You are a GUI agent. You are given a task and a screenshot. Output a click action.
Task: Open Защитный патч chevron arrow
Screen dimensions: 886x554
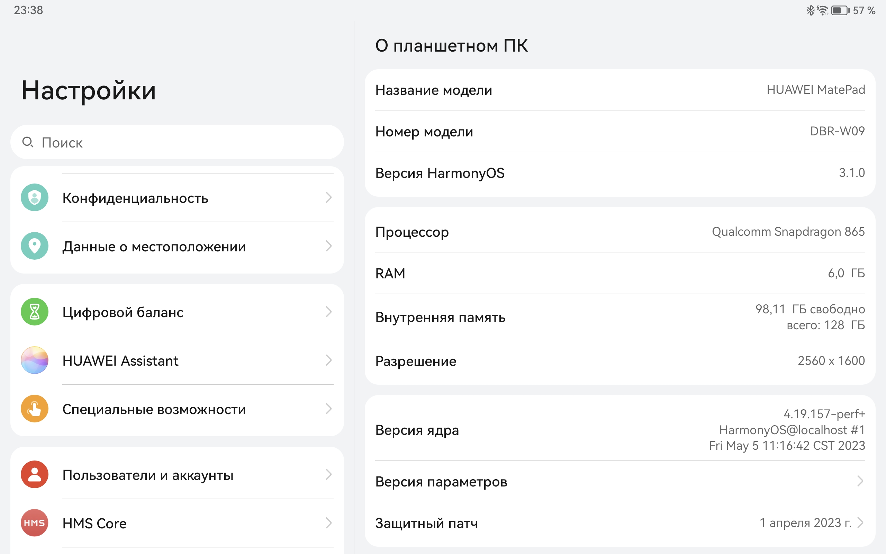coord(860,522)
